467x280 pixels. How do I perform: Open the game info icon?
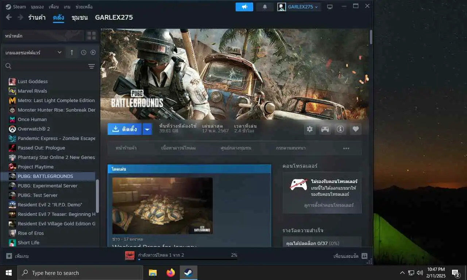pyautogui.click(x=340, y=129)
